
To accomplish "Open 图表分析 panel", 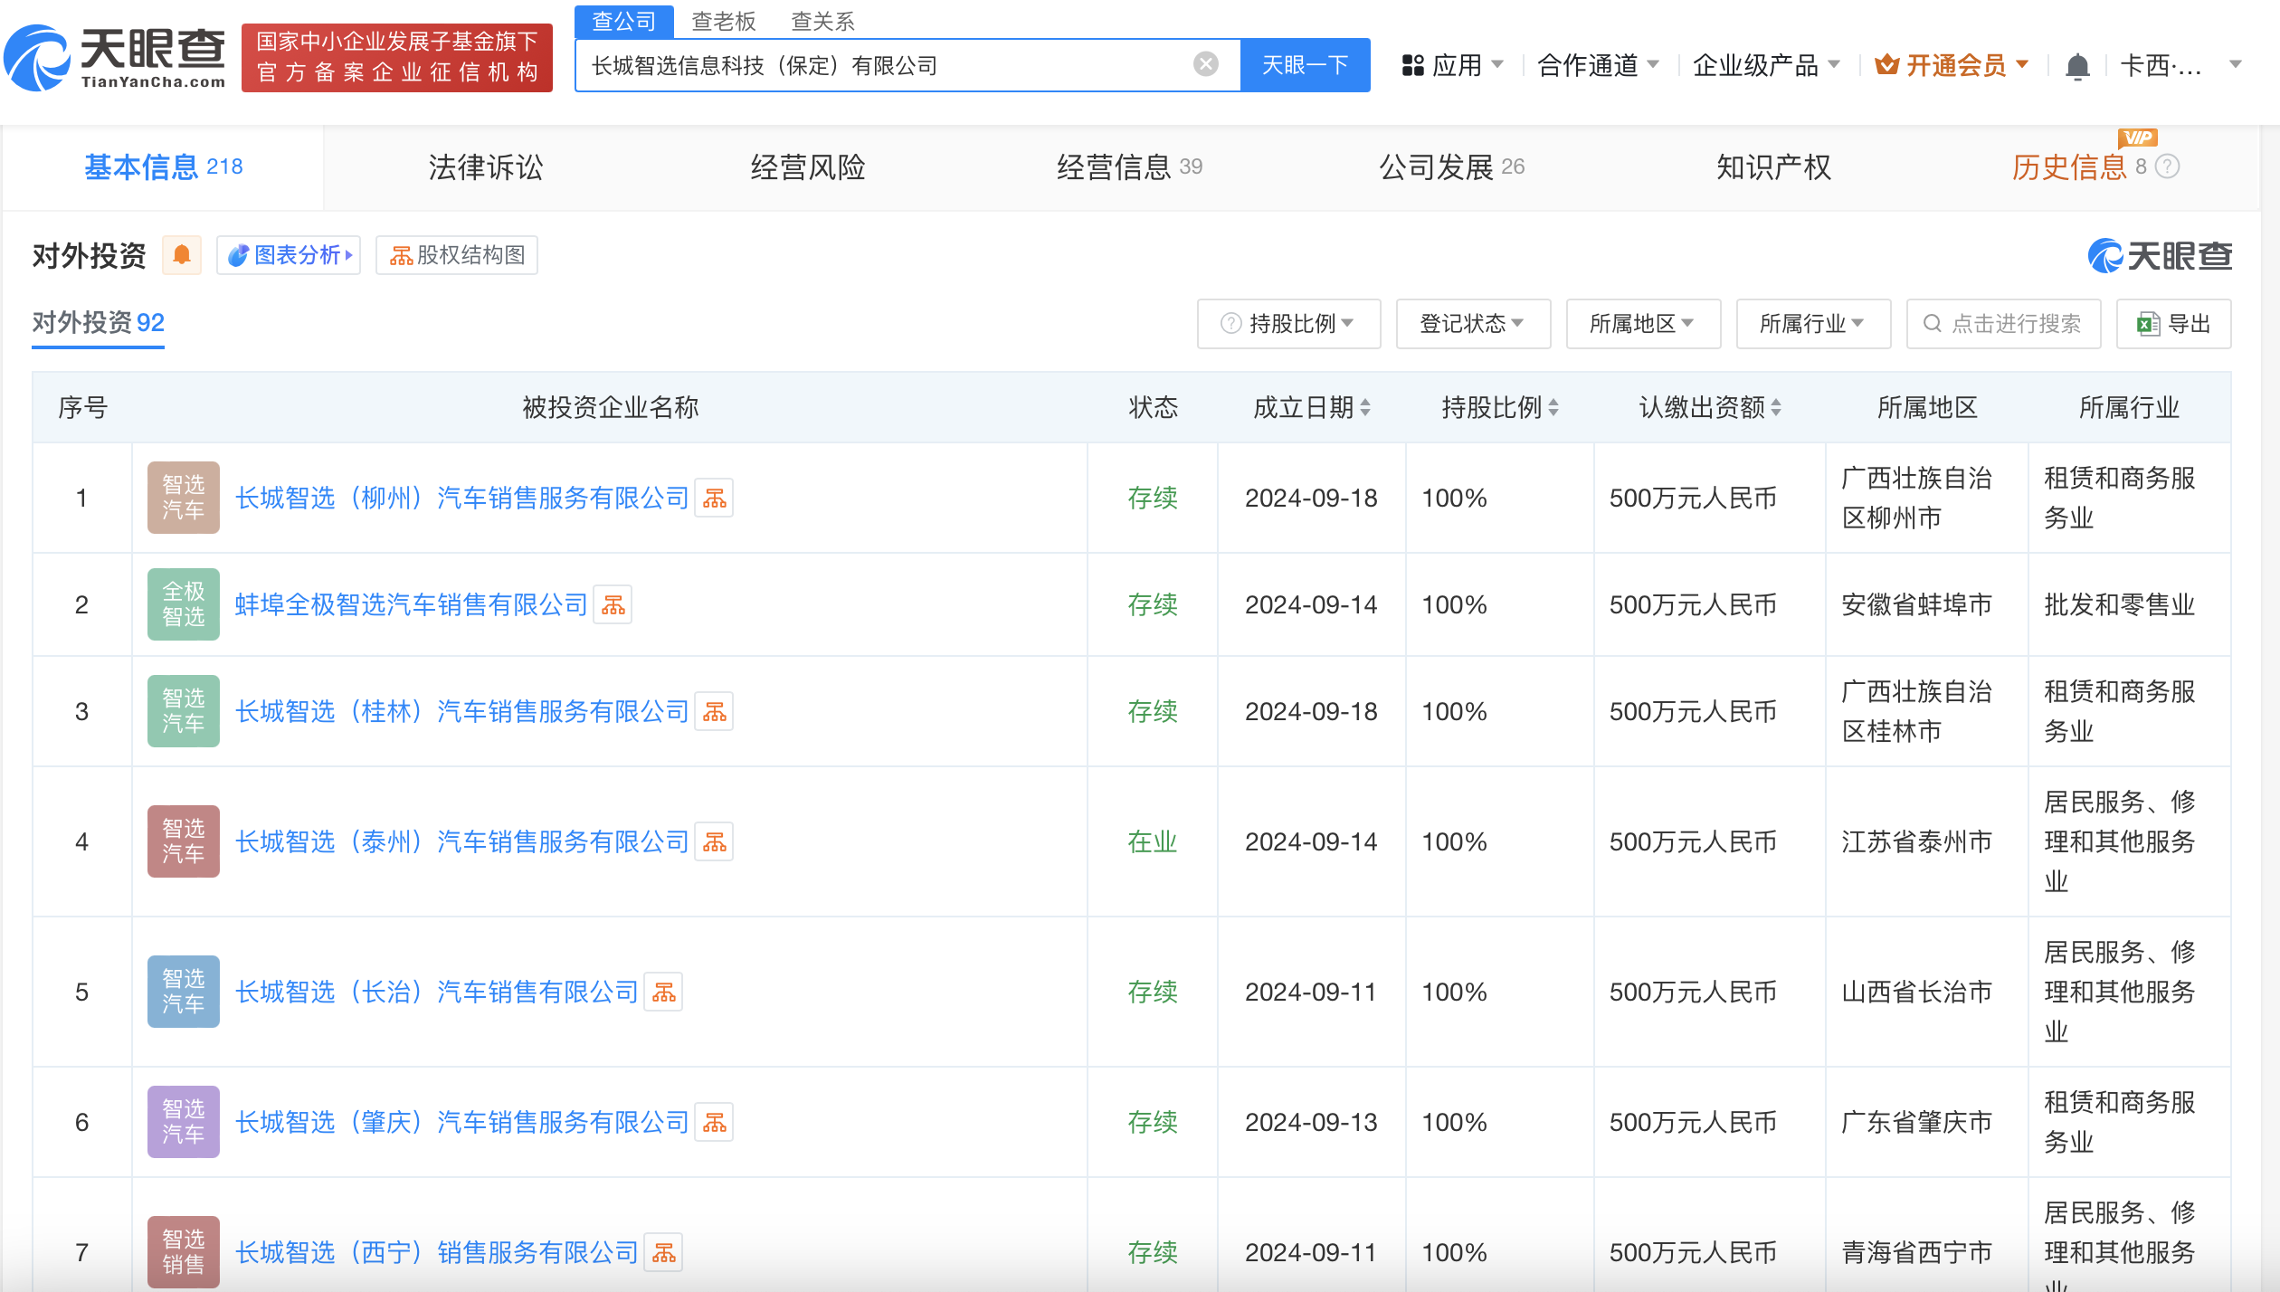I will click(x=288, y=254).
